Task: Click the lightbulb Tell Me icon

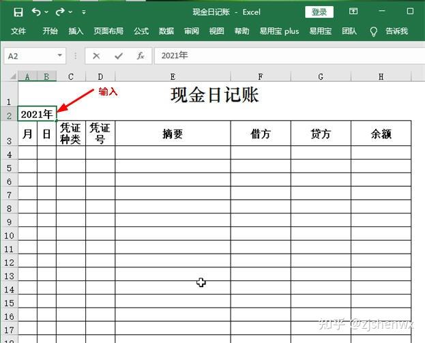Action: click(373, 31)
